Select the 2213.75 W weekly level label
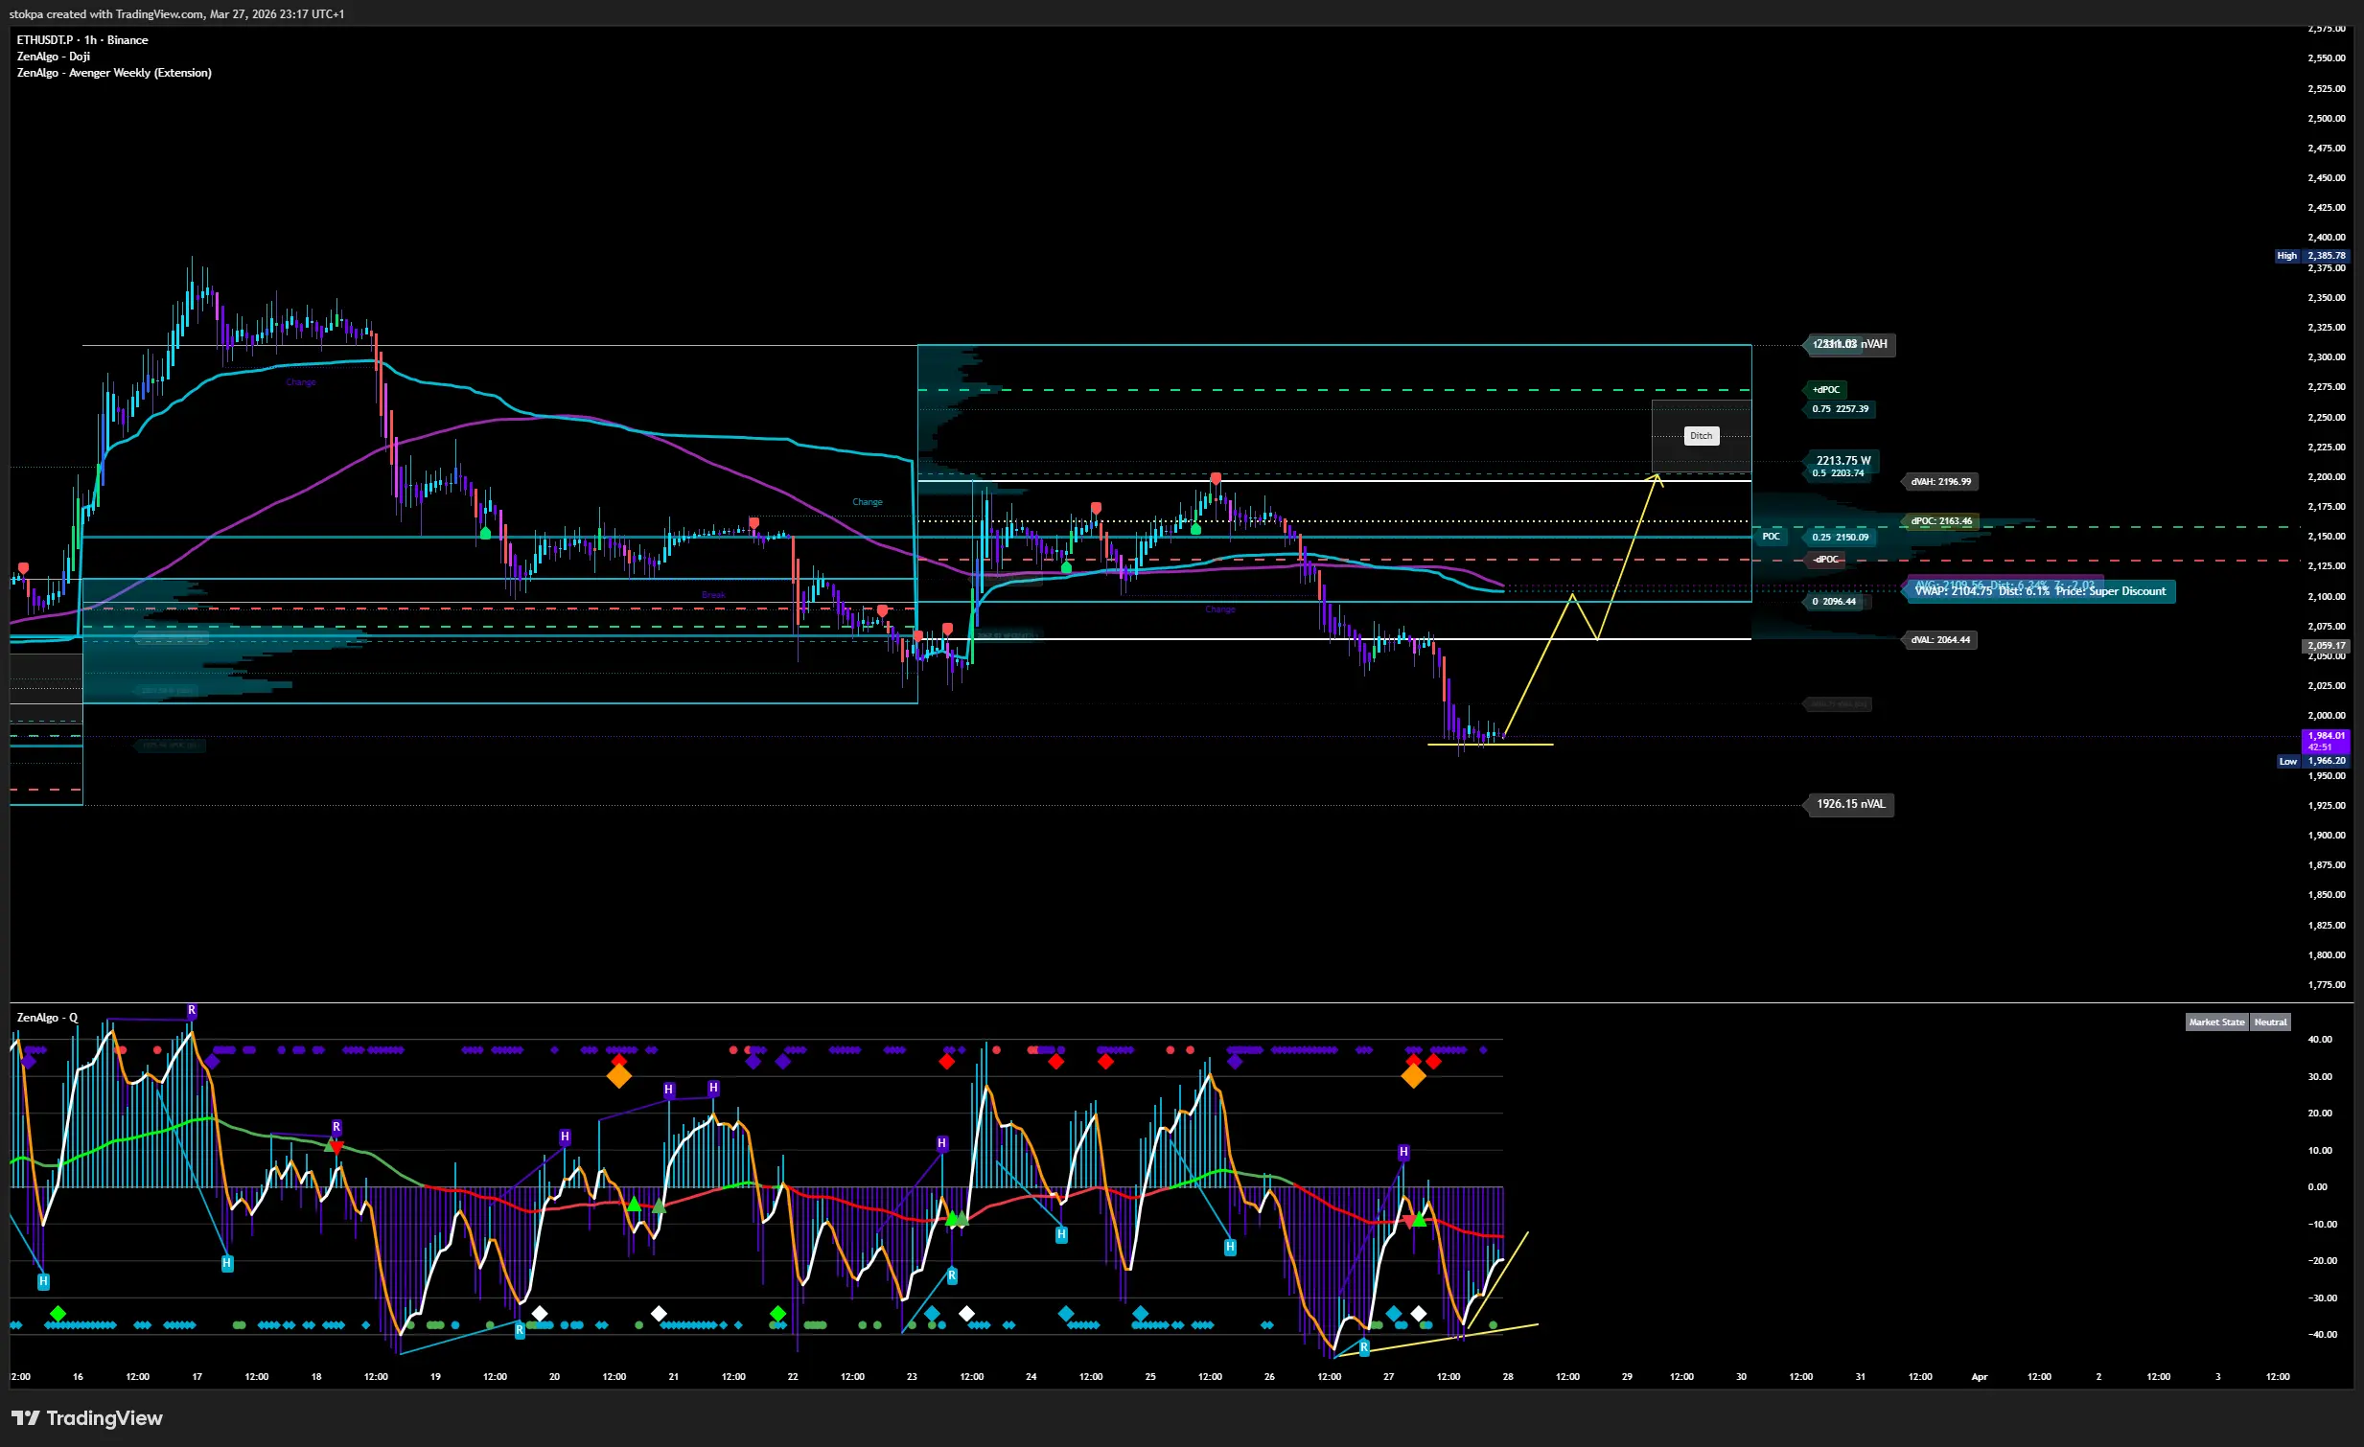 point(1843,461)
